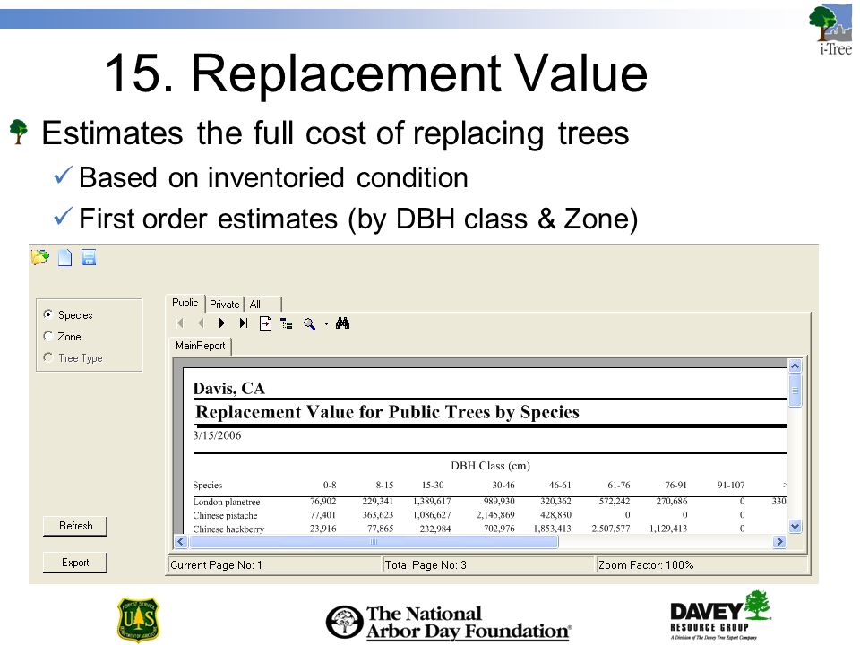Screen dimensions: 860x645
Task: Click the horizontal scrollbar thumb
Action: pyautogui.click(x=374, y=542)
